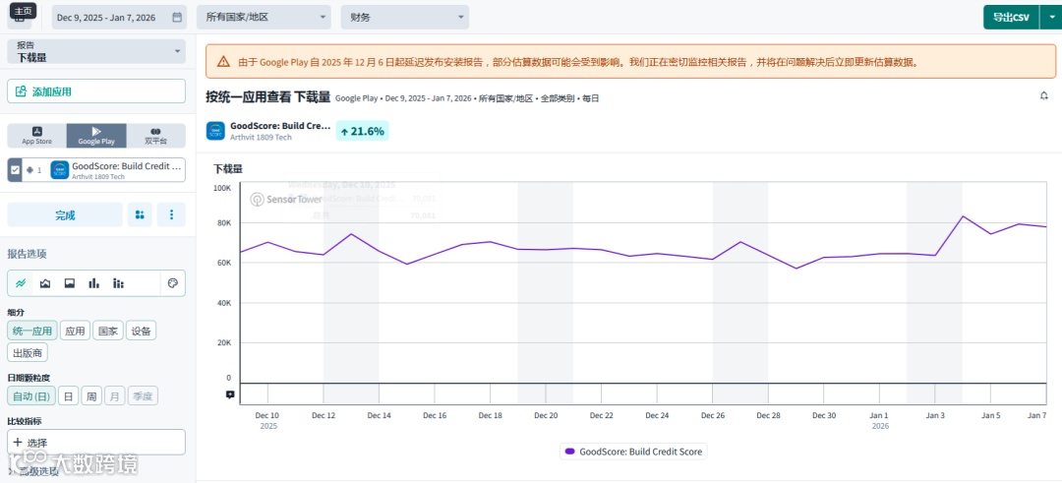Select 应用 breakdown option
1062x483 pixels.
[75, 331]
